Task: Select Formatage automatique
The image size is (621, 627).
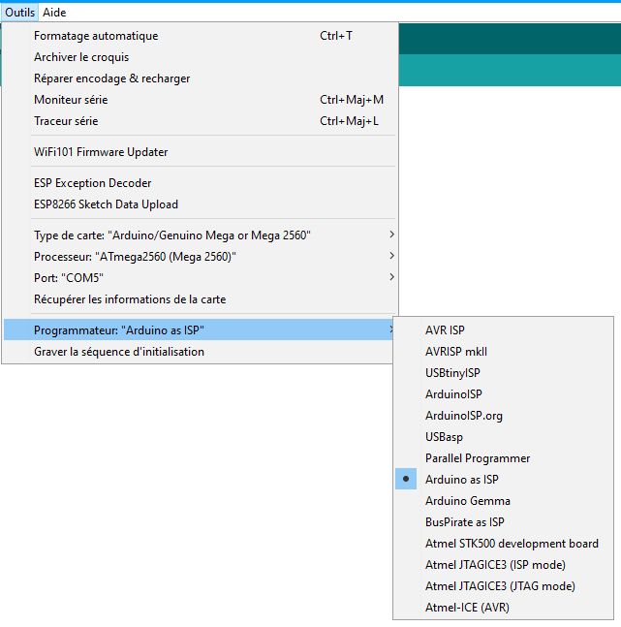Action: pyautogui.click(x=200, y=36)
